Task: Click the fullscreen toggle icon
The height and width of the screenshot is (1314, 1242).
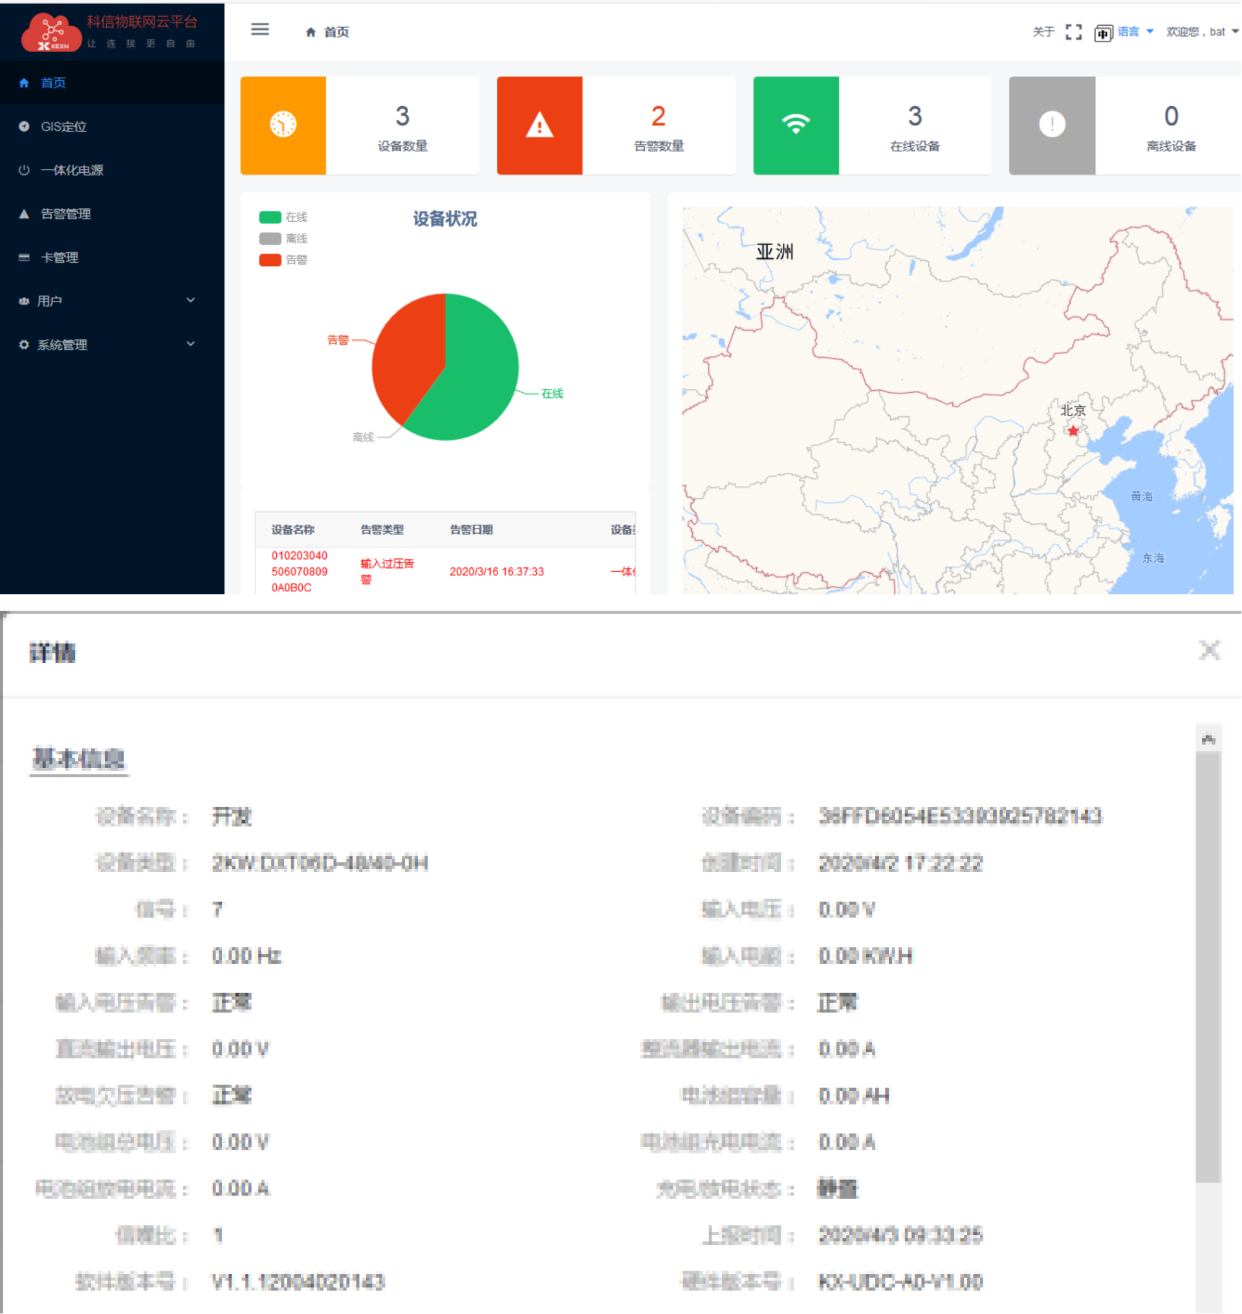Action: pyautogui.click(x=1073, y=32)
